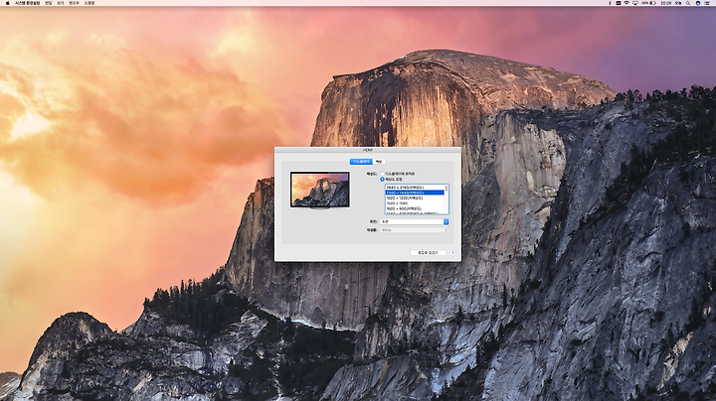
Task: Click the Bluetooth status icon
Action: pyautogui.click(x=610, y=3)
